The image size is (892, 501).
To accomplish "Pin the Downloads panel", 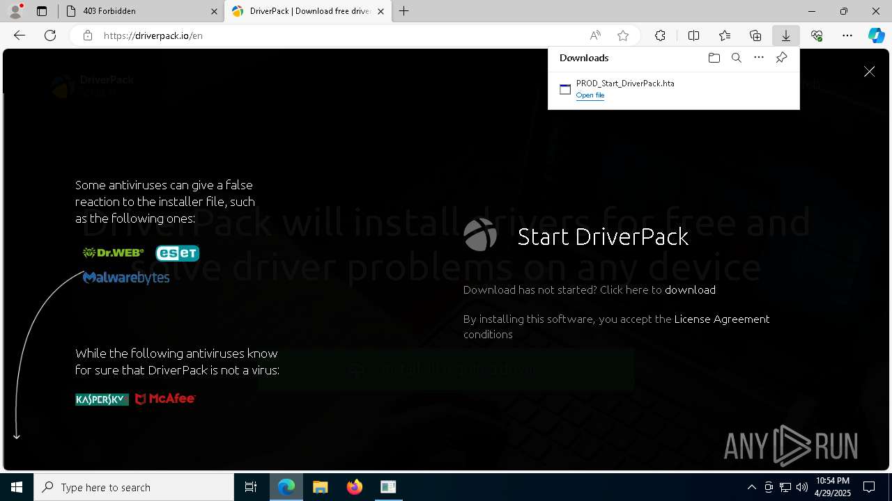I will coord(781,58).
